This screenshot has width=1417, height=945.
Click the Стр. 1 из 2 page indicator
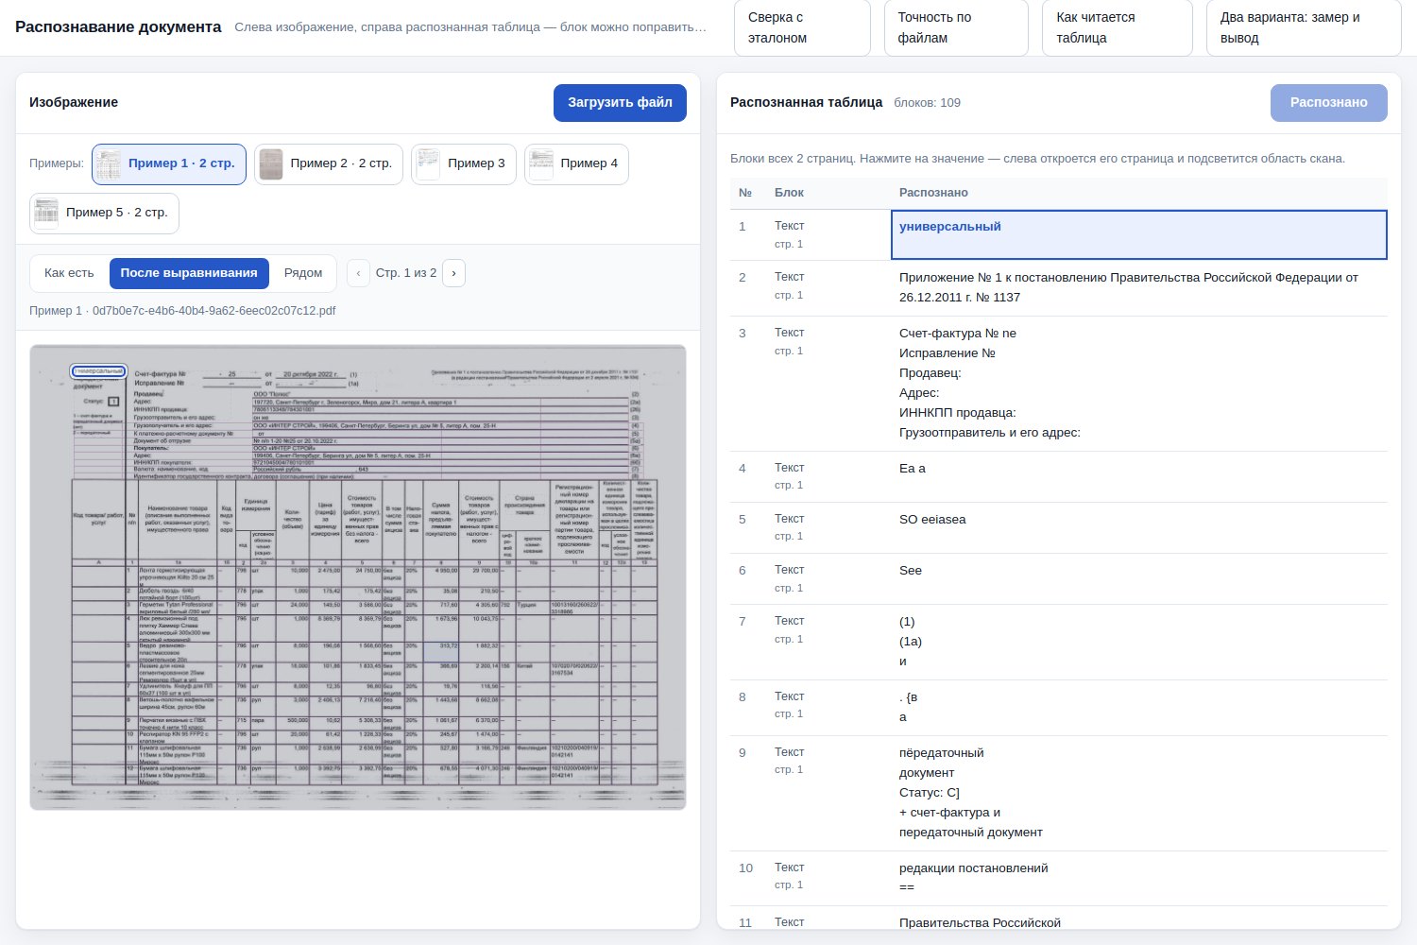tap(406, 273)
